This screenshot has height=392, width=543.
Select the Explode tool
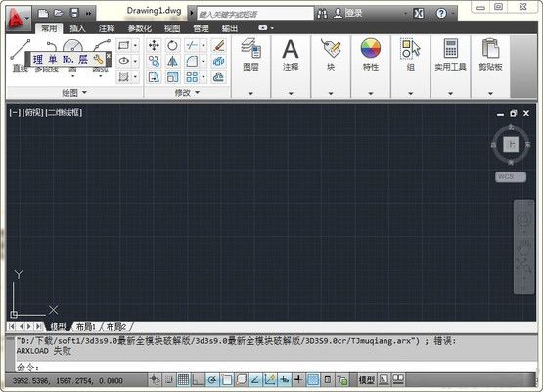click(219, 62)
